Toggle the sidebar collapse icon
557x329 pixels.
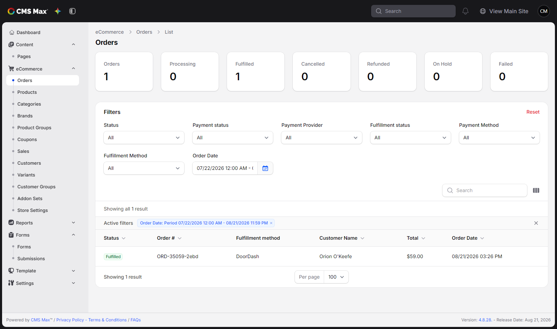tap(72, 11)
